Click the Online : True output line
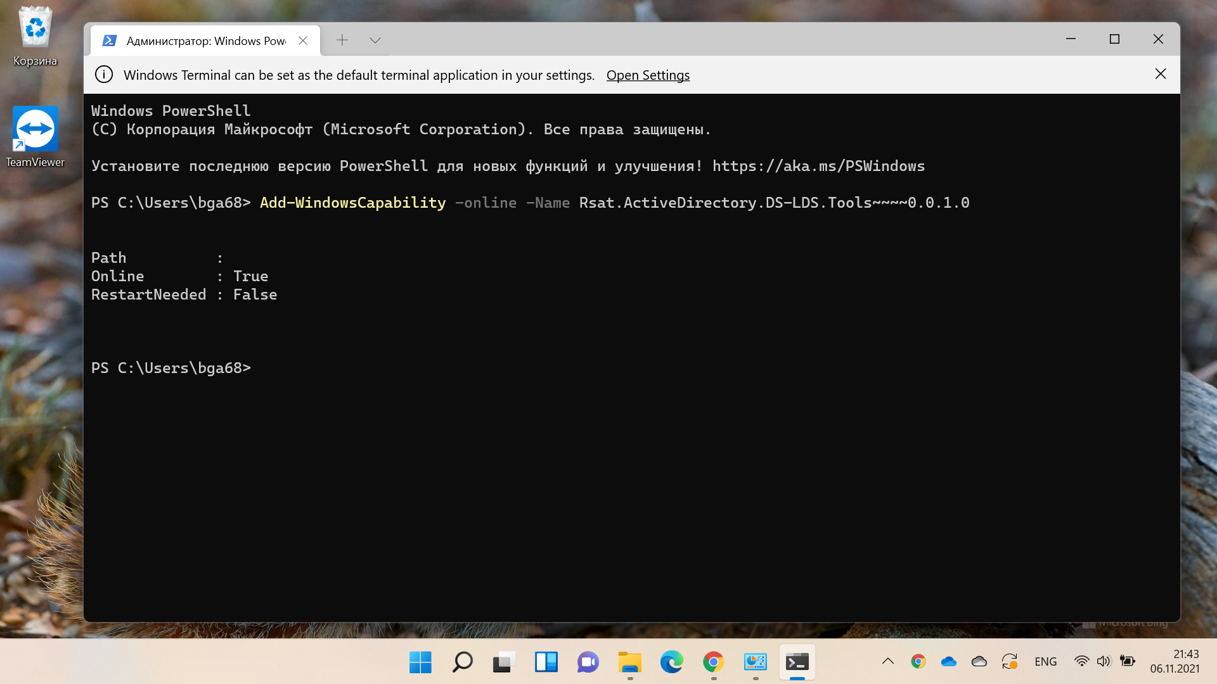 point(179,276)
